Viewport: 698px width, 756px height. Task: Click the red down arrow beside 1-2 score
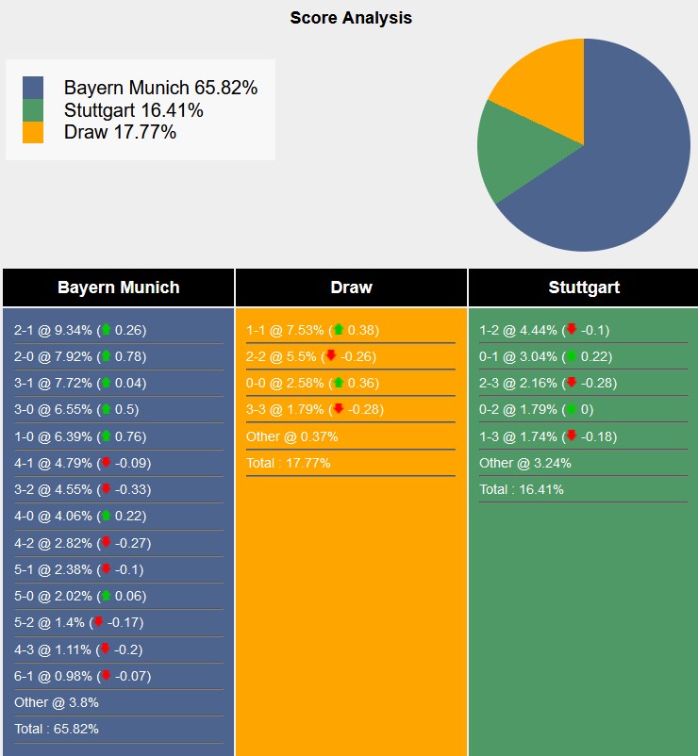(571, 330)
